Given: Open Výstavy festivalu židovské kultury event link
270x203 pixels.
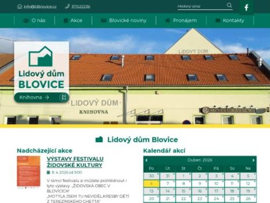Looking at the screenshot, I should coord(75,162).
